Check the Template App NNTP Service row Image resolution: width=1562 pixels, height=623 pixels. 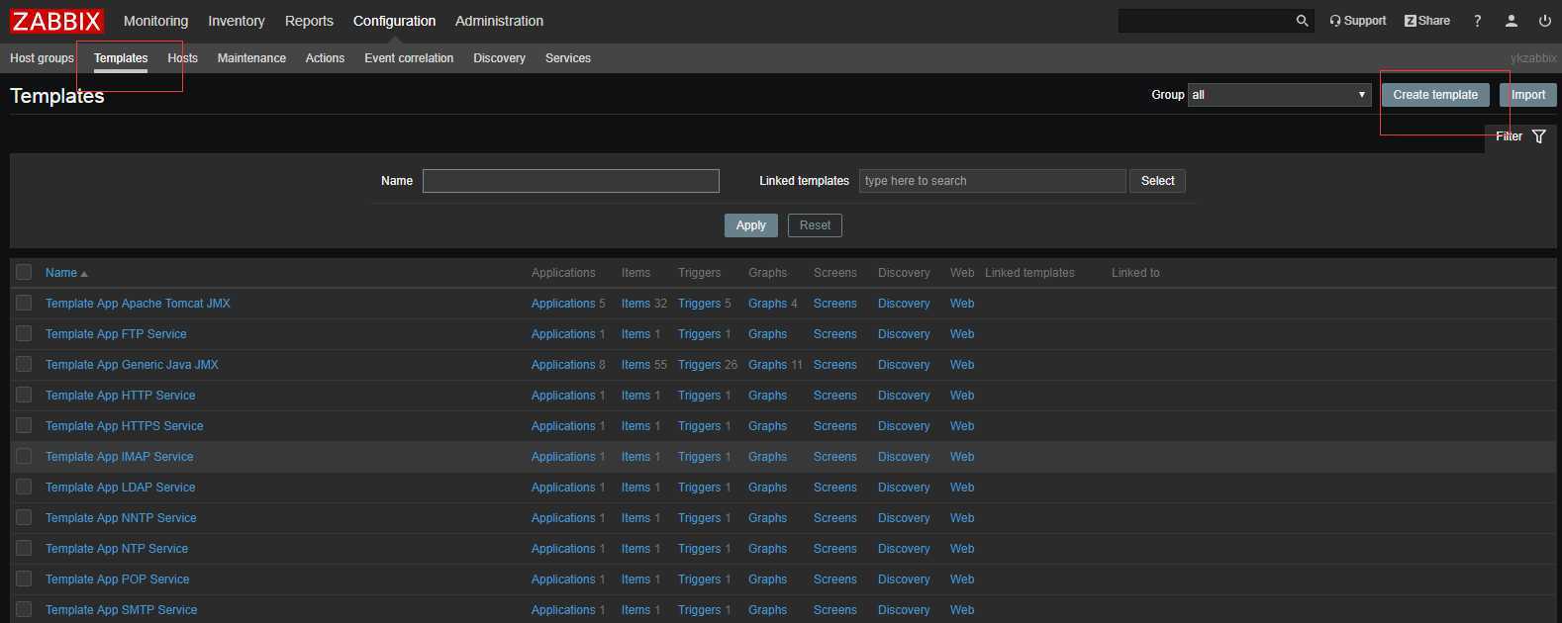coord(24,517)
